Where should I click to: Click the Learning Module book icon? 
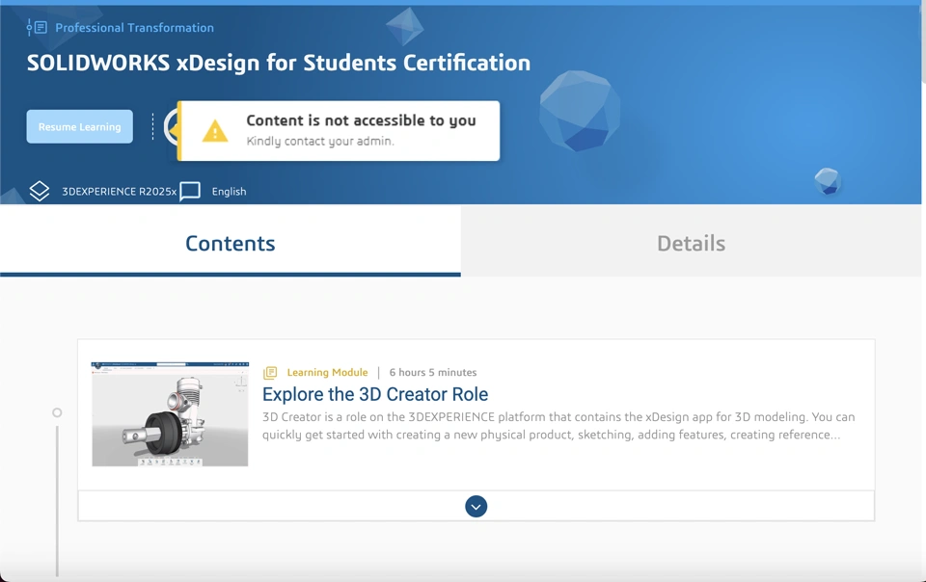pos(270,373)
